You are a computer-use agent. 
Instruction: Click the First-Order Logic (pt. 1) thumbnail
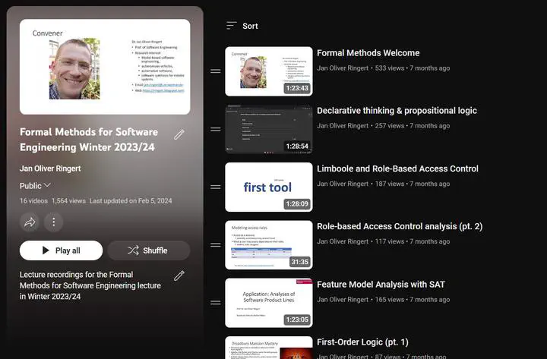coord(269,348)
